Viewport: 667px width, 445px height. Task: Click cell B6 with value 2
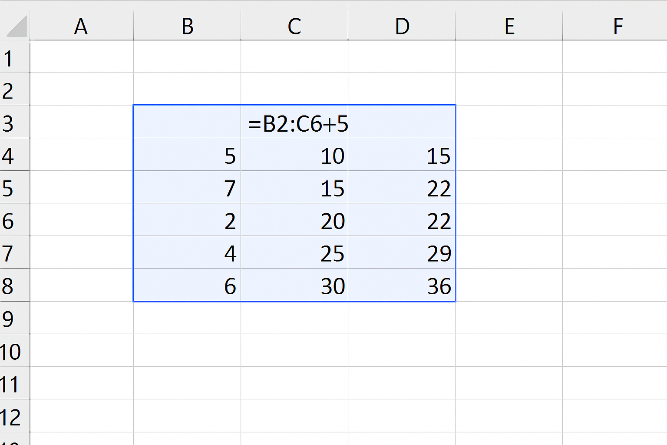(x=187, y=219)
